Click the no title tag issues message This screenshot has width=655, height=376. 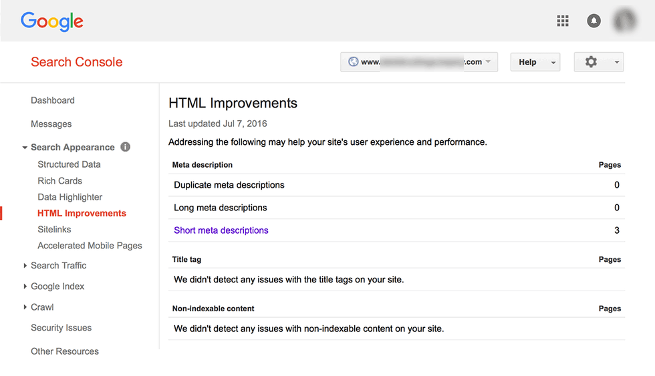click(x=289, y=280)
